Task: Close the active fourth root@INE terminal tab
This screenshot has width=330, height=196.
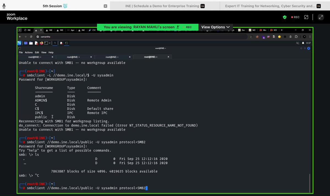Action: (x=169, y=57)
